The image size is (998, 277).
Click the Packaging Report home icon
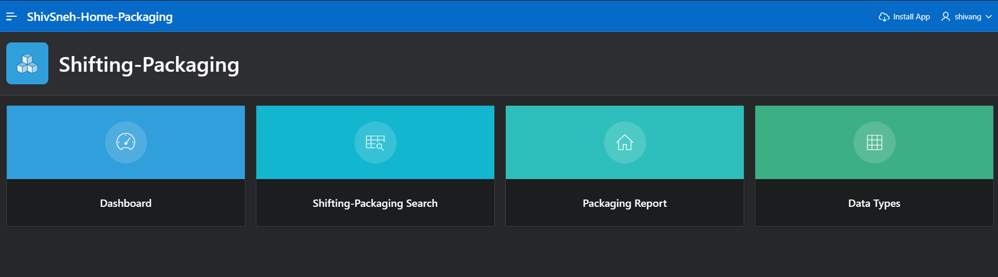625,142
